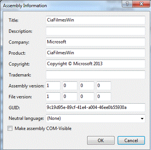Click the empty Trademark field
151x150 pixels.
95,75
